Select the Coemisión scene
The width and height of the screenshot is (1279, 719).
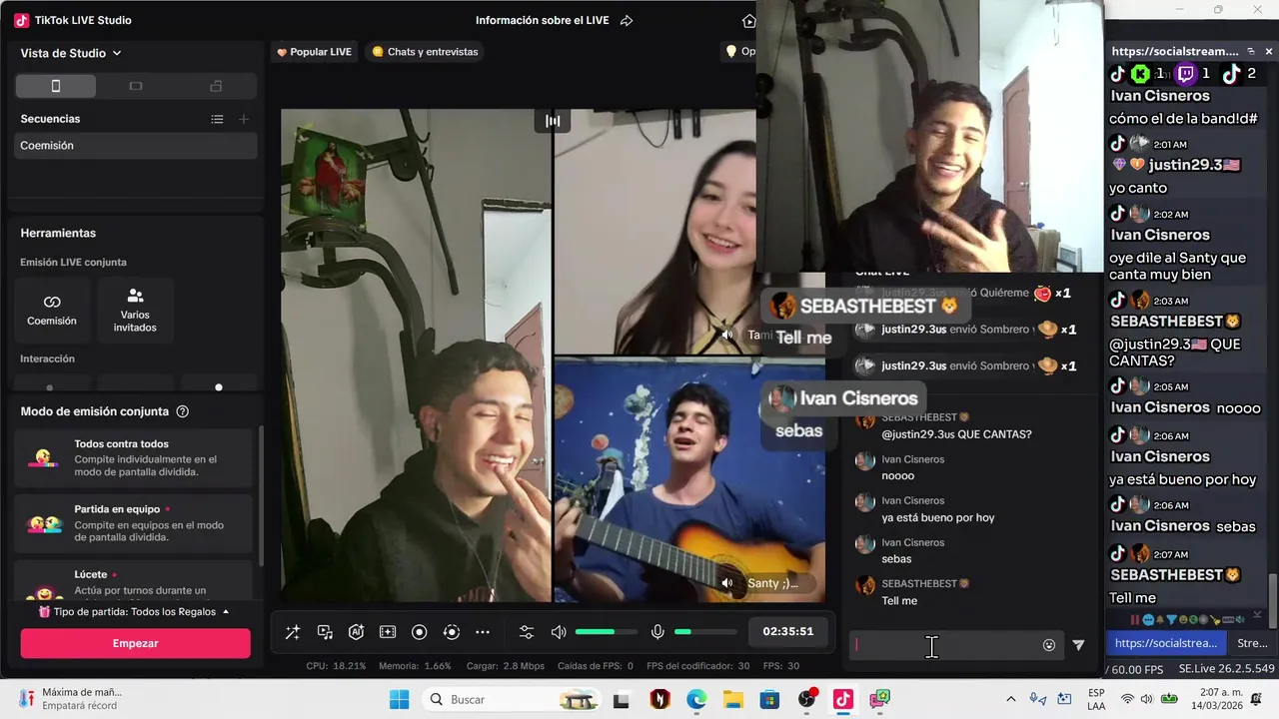(x=136, y=146)
